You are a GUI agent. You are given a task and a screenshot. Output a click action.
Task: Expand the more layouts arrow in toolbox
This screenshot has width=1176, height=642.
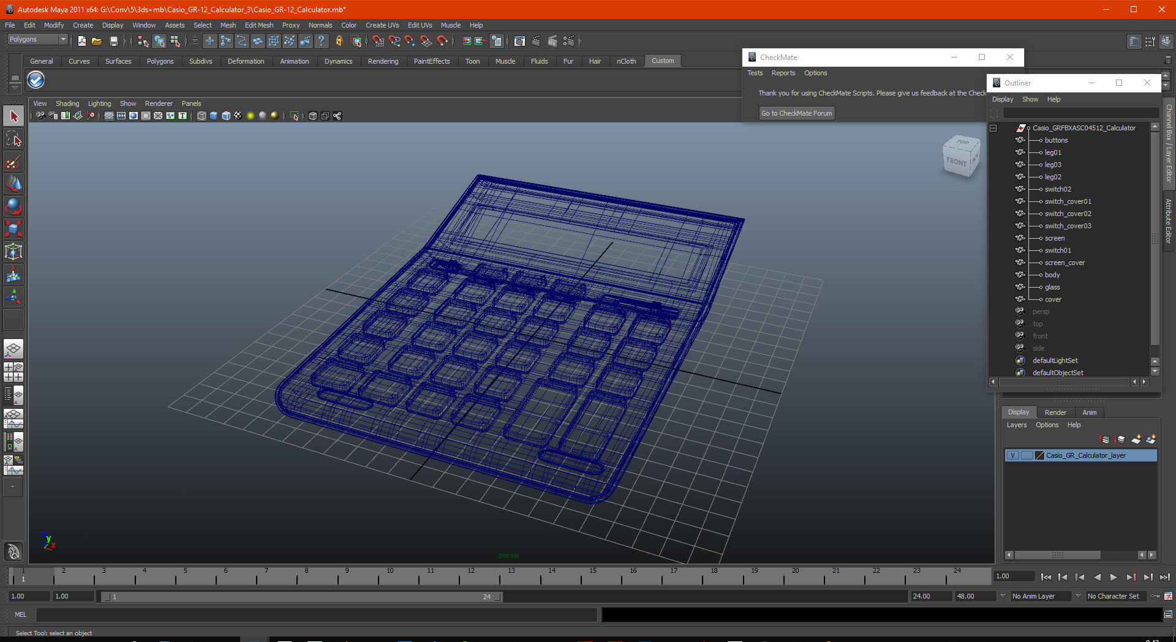[13, 487]
